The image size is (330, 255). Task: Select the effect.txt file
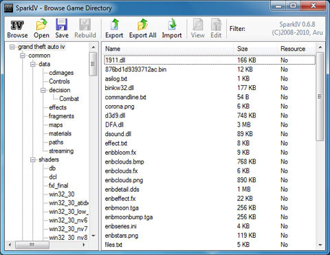pyautogui.click(x=116, y=144)
